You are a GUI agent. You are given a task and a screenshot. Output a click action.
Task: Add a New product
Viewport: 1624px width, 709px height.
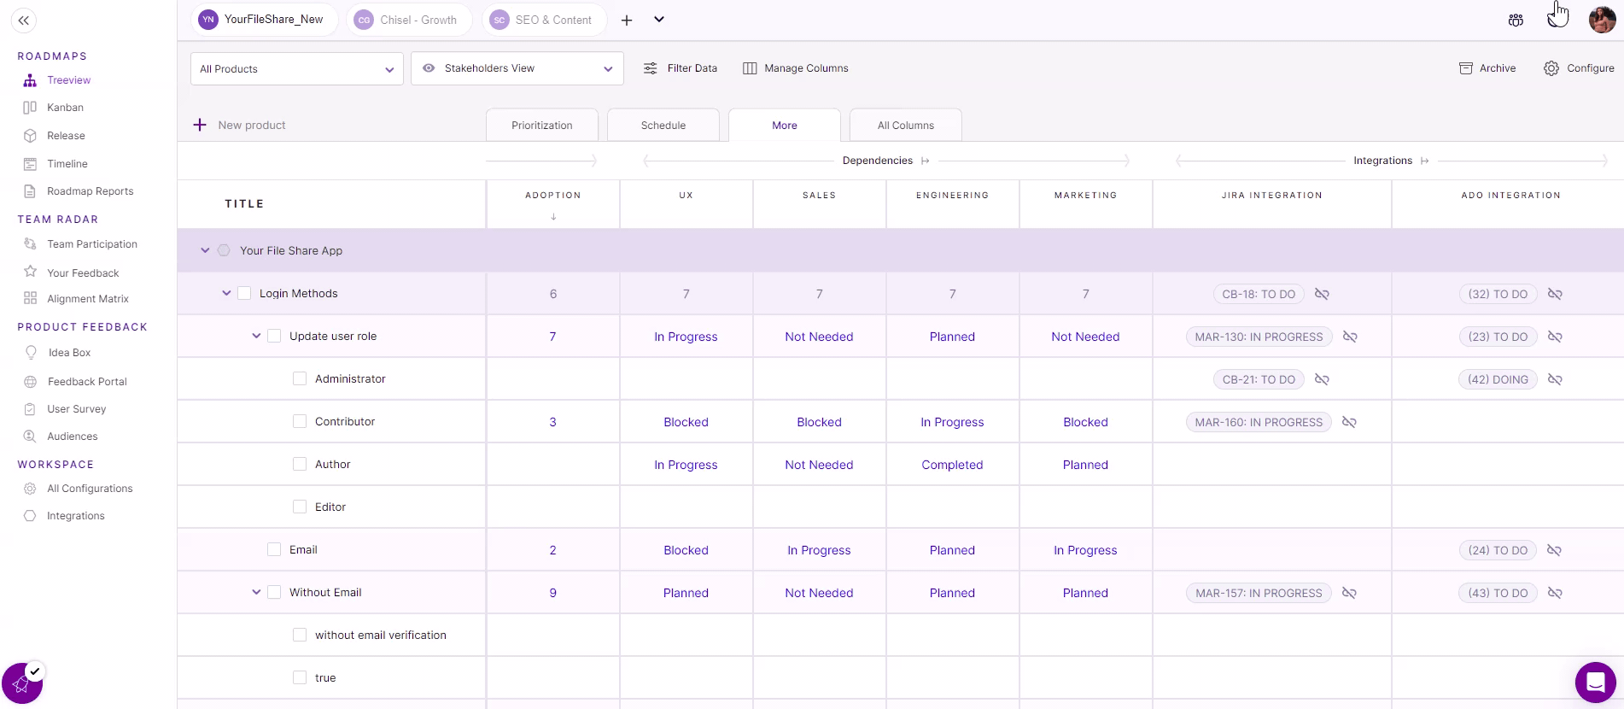click(x=239, y=125)
